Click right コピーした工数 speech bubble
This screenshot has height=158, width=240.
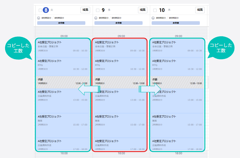[221, 48]
